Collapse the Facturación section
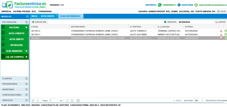Viewport: 227px width, 107px height. (26, 22)
